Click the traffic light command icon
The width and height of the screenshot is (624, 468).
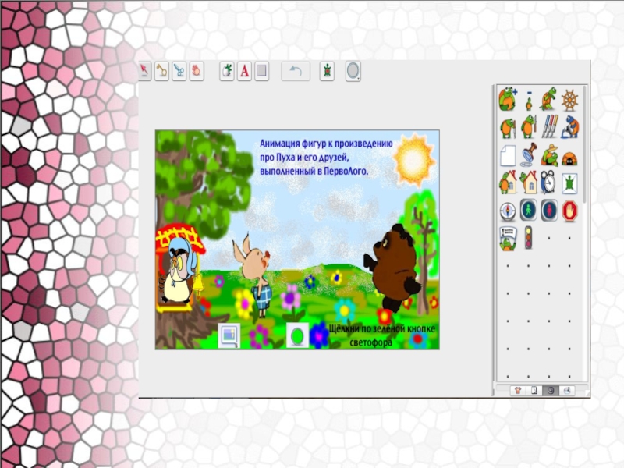pos(529,238)
